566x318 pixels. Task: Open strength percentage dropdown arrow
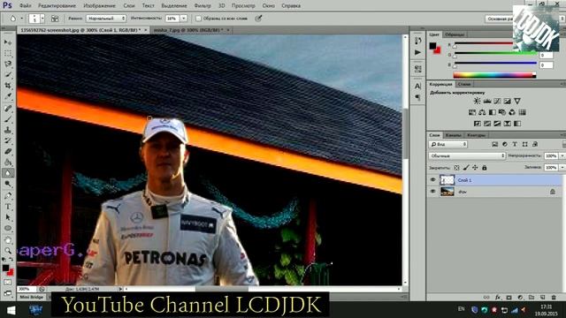184,19
